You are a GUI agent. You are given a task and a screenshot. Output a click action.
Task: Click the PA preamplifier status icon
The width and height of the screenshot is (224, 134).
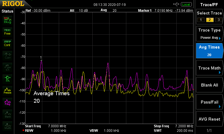point(8,79)
